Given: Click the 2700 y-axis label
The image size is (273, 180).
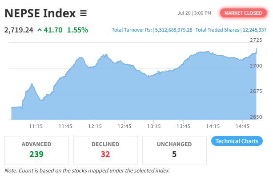Looking at the screenshot, I should (x=256, y=66).
